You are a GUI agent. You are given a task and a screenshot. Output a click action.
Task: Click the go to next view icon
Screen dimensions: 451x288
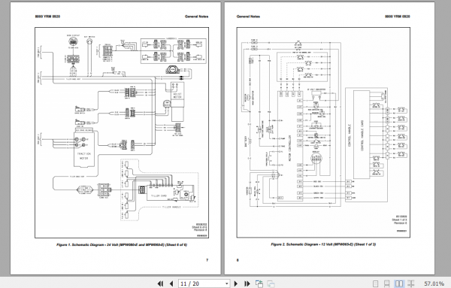coord(271,283)
